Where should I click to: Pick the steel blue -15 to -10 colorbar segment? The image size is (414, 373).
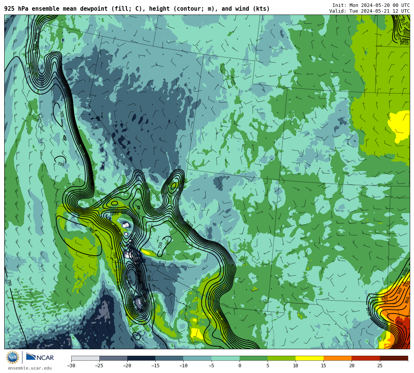coord(169,358)
